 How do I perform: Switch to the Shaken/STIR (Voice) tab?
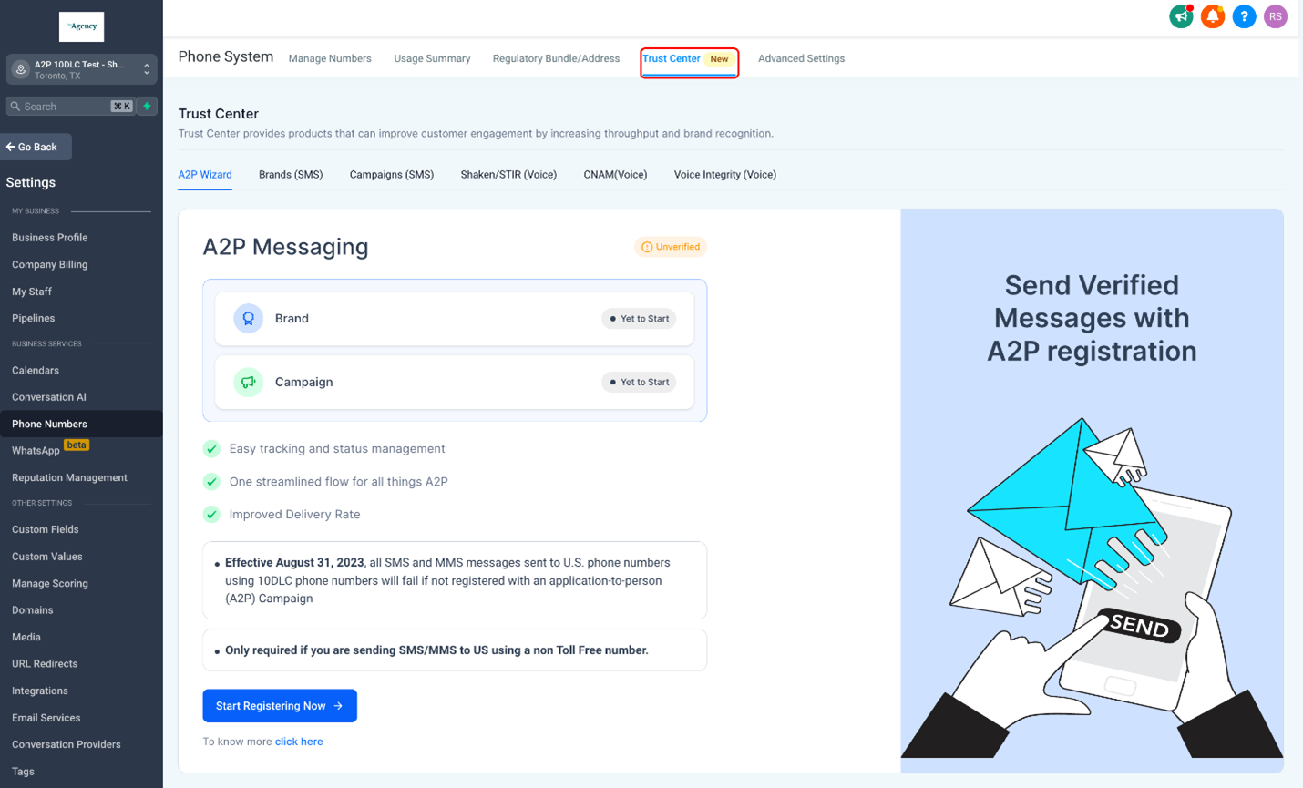click(508, 175)
